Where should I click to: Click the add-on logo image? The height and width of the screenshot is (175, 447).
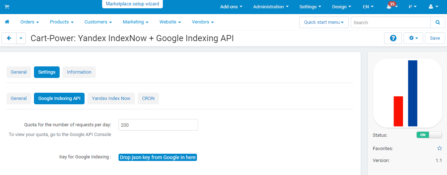407,93
